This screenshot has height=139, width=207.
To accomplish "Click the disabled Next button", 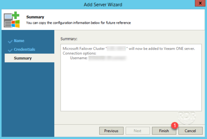I will pyautogui.click(x=137, y=131).
